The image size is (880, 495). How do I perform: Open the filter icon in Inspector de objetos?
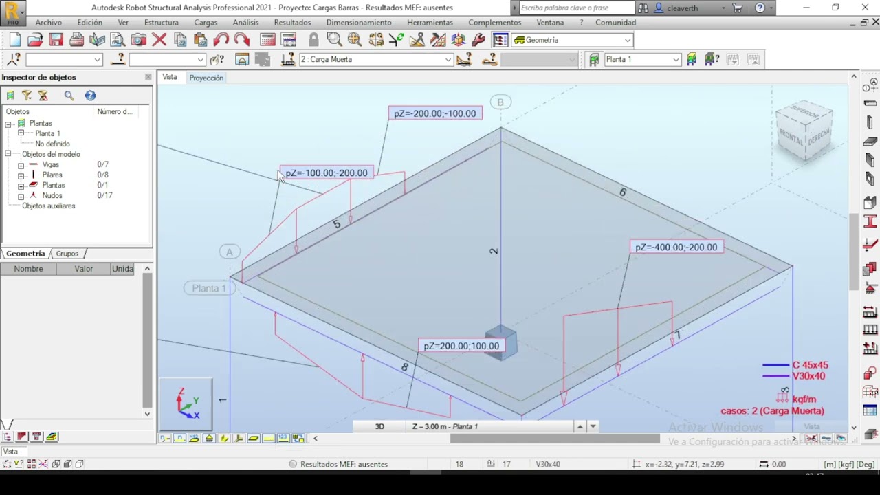pos(27,96)
